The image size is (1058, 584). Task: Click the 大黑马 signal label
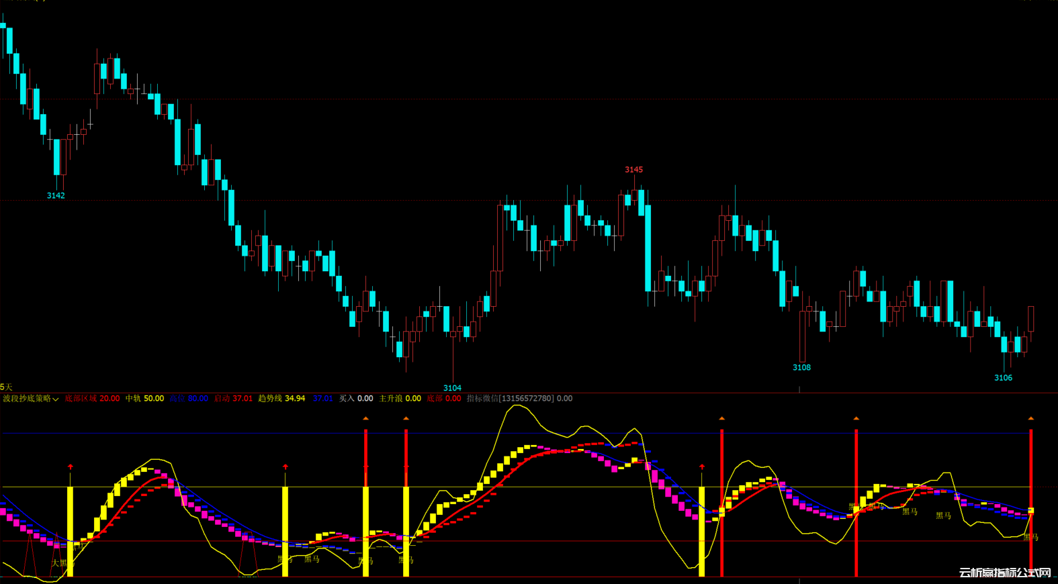[60, 563]
